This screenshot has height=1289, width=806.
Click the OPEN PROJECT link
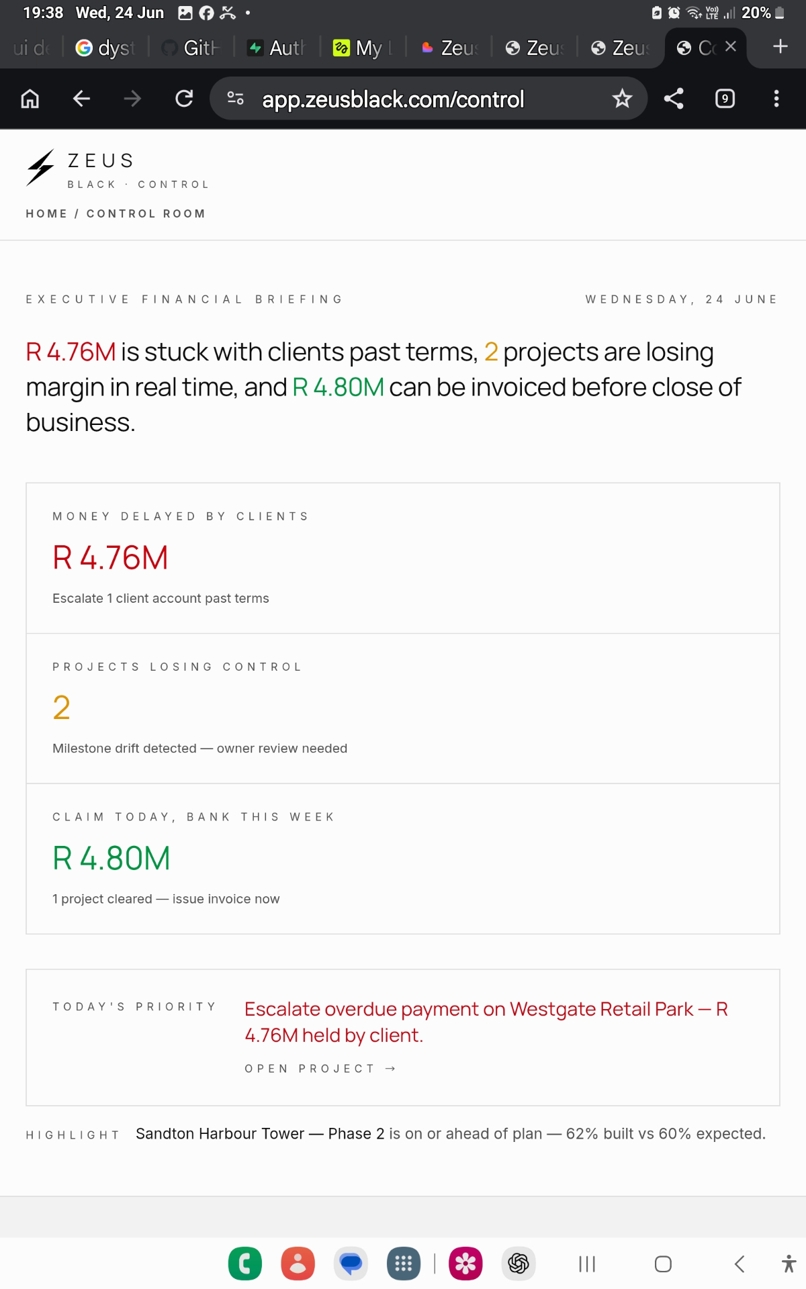click(x=320, y=1069)
